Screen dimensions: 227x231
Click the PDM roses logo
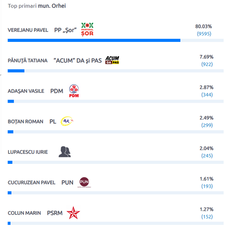click(74, 91)
